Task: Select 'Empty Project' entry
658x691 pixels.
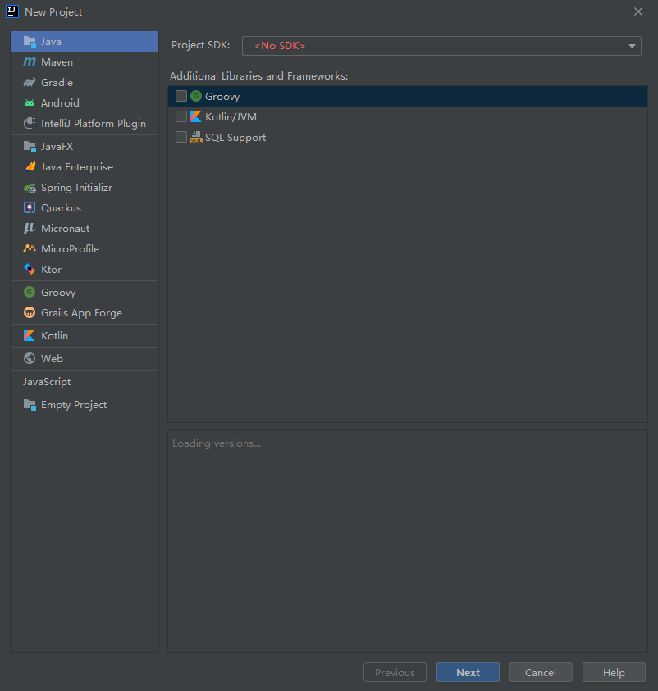Action: pos(85,405)
